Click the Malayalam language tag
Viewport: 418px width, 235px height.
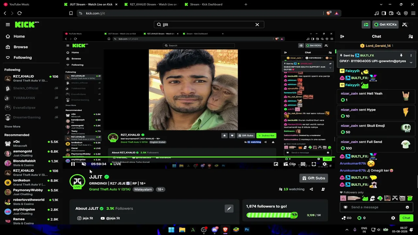[x=143, y=189]
